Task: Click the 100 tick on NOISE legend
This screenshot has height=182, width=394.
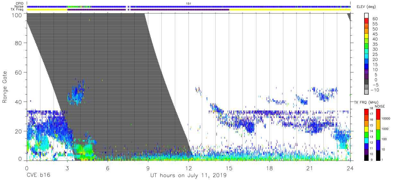Action: coord(384,139)
